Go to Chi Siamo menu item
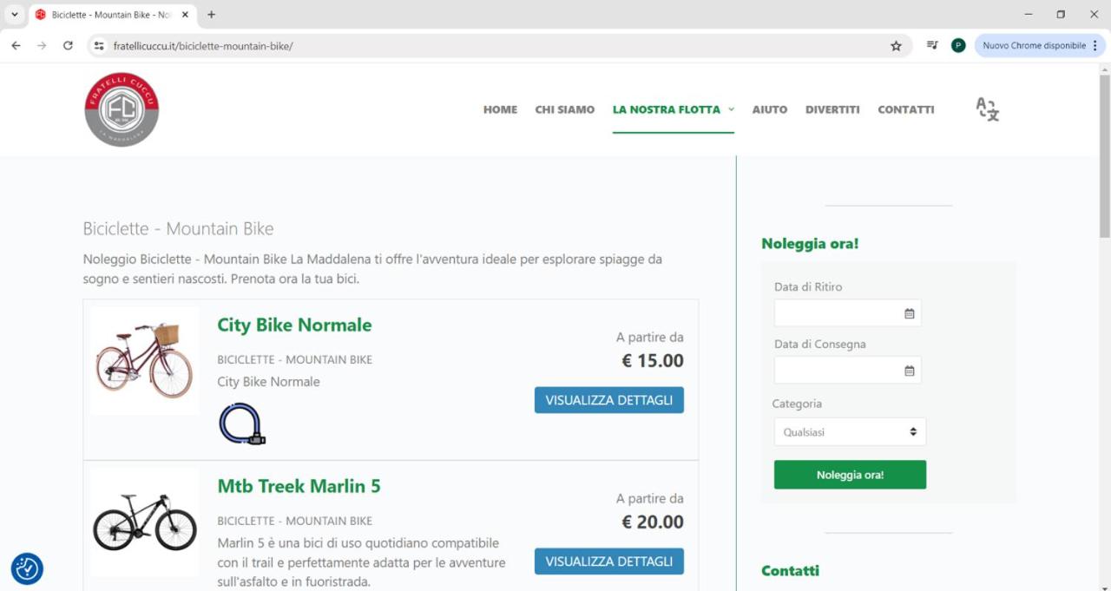1111x591 pixels. pyautogui.click(x=564, y=109)
